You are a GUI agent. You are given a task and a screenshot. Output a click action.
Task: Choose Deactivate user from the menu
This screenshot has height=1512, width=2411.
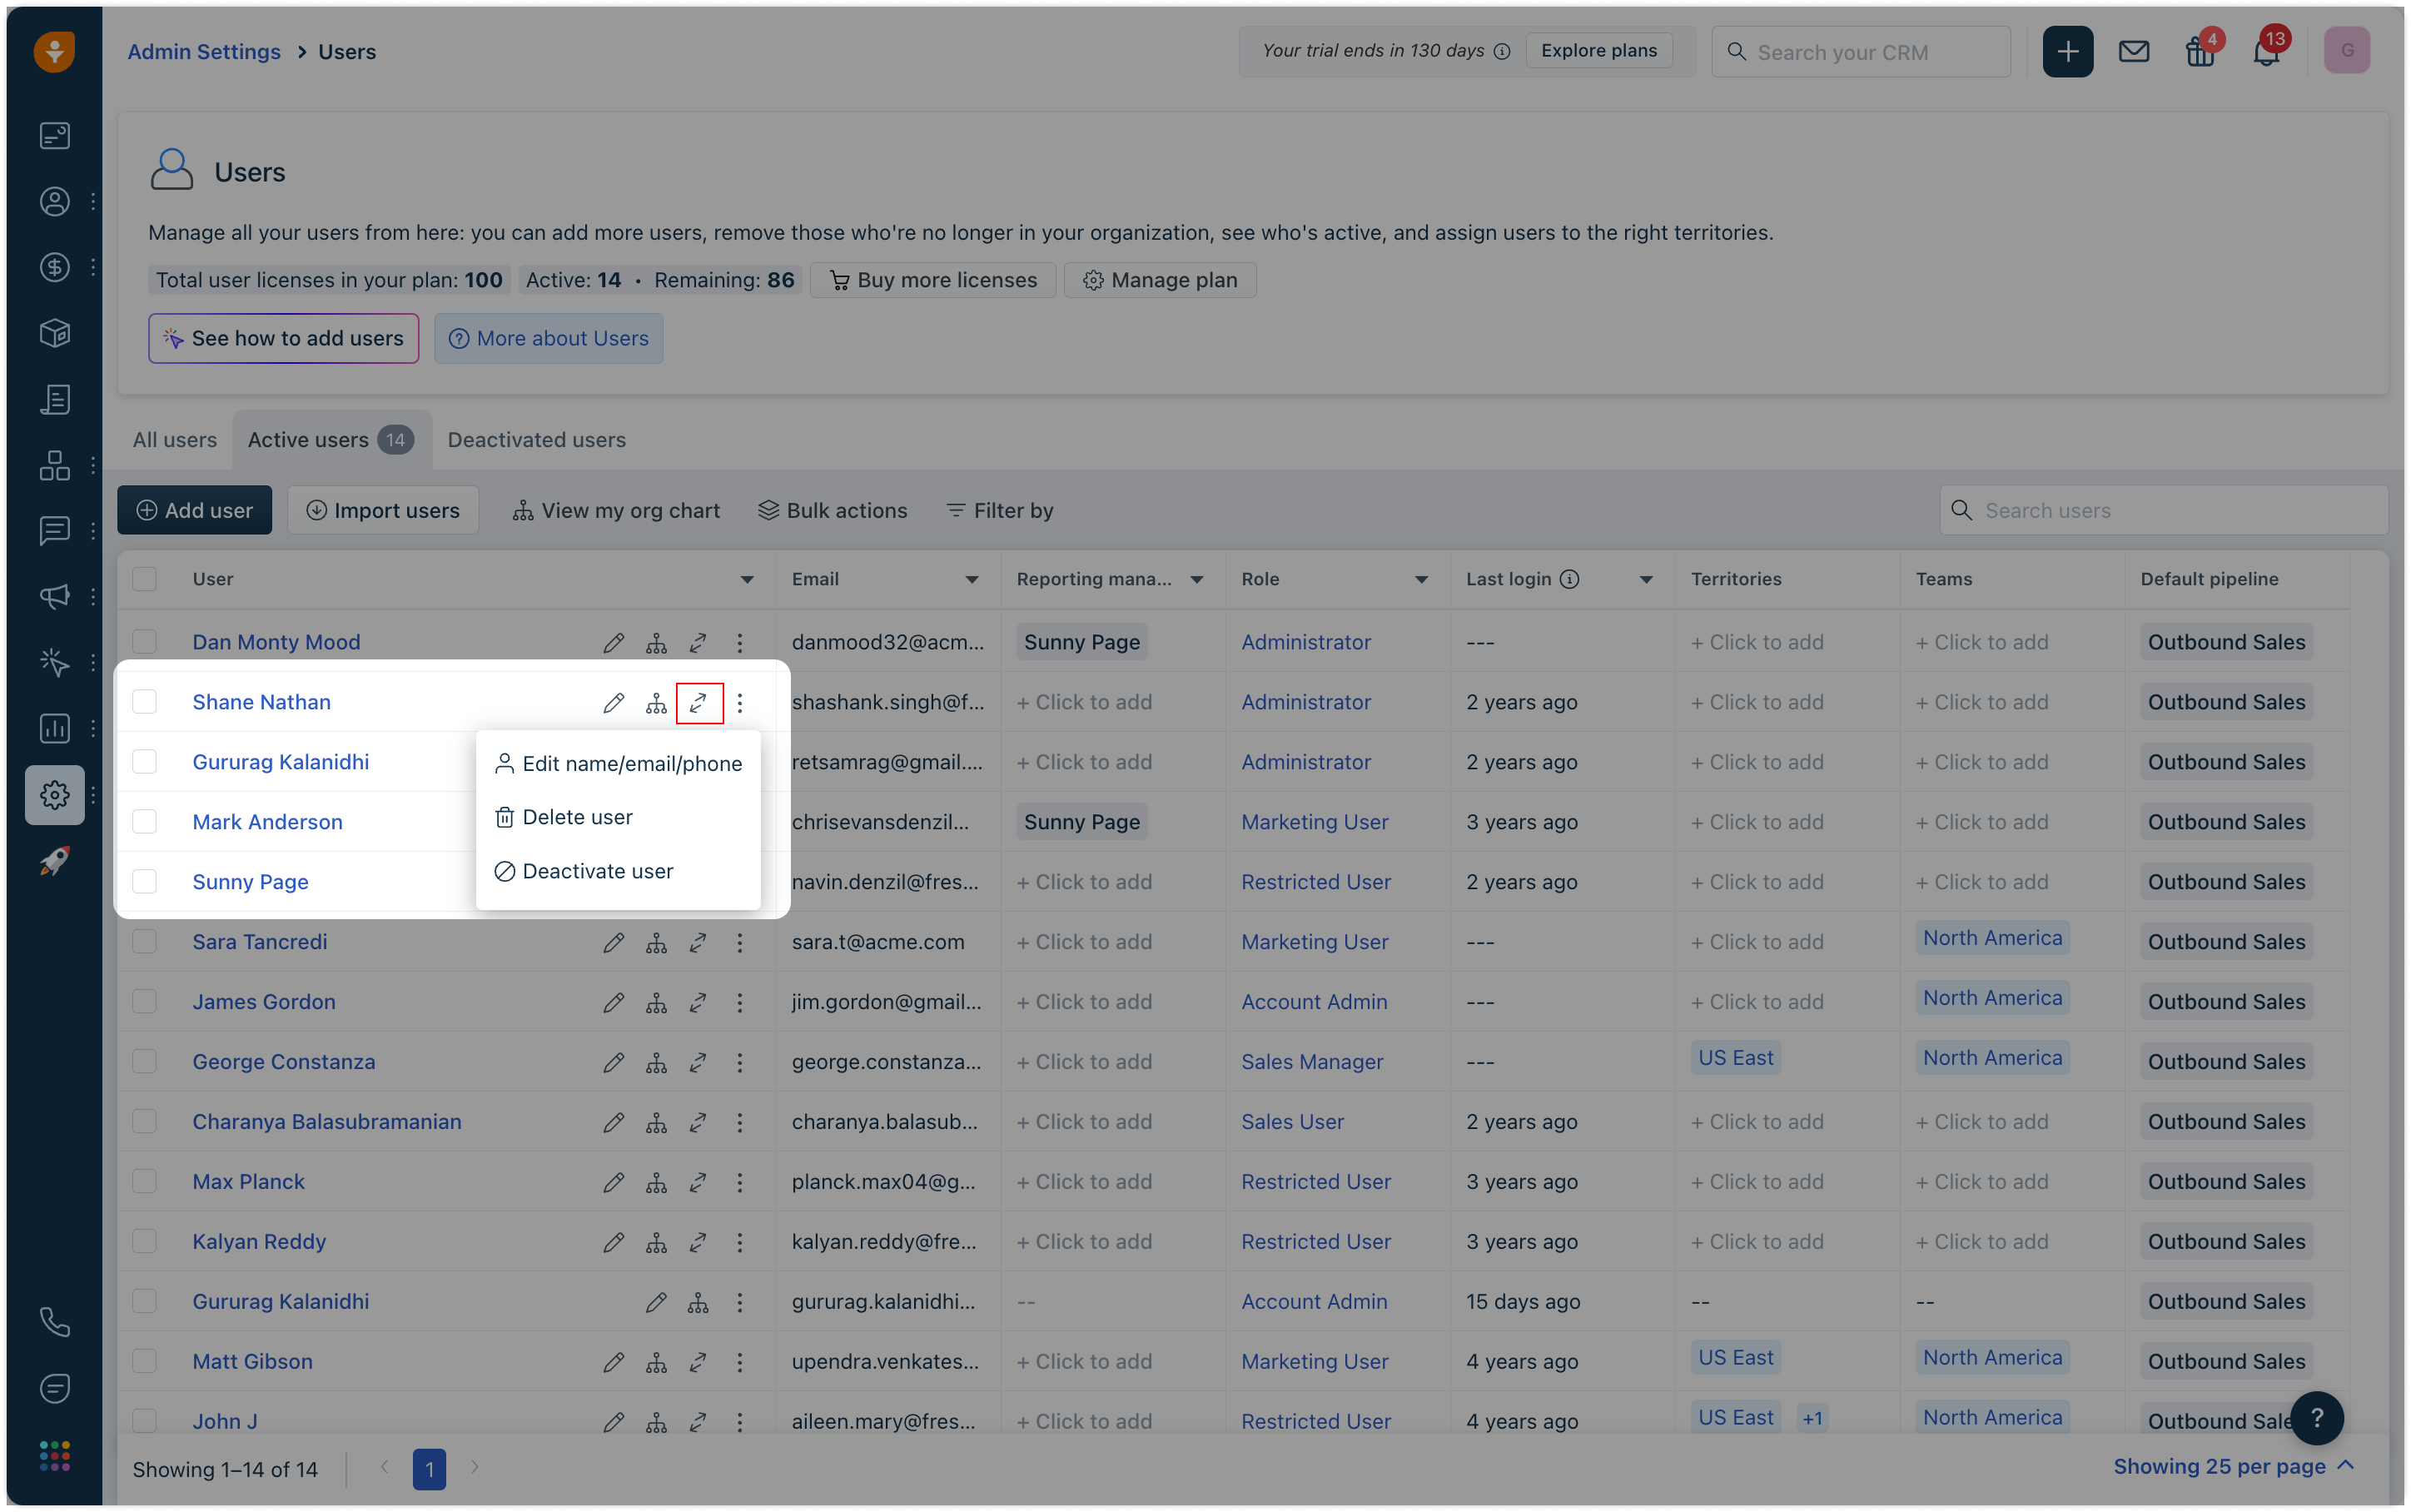[597, 871]
